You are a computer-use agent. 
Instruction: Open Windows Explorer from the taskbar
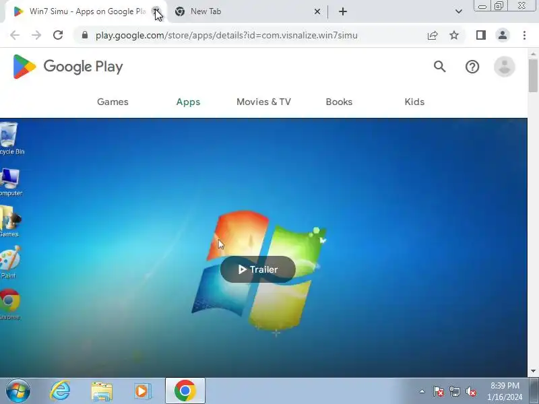[x=102, y=391]
